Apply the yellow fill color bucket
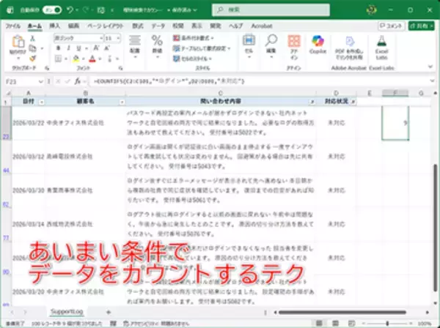 (76, 59)
